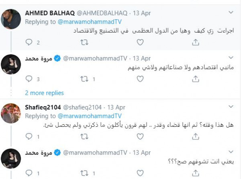The width and height of the screenshot is (241, 179).
Task: Open the Shafieq2104 profile name
Action: pos(43,107)
